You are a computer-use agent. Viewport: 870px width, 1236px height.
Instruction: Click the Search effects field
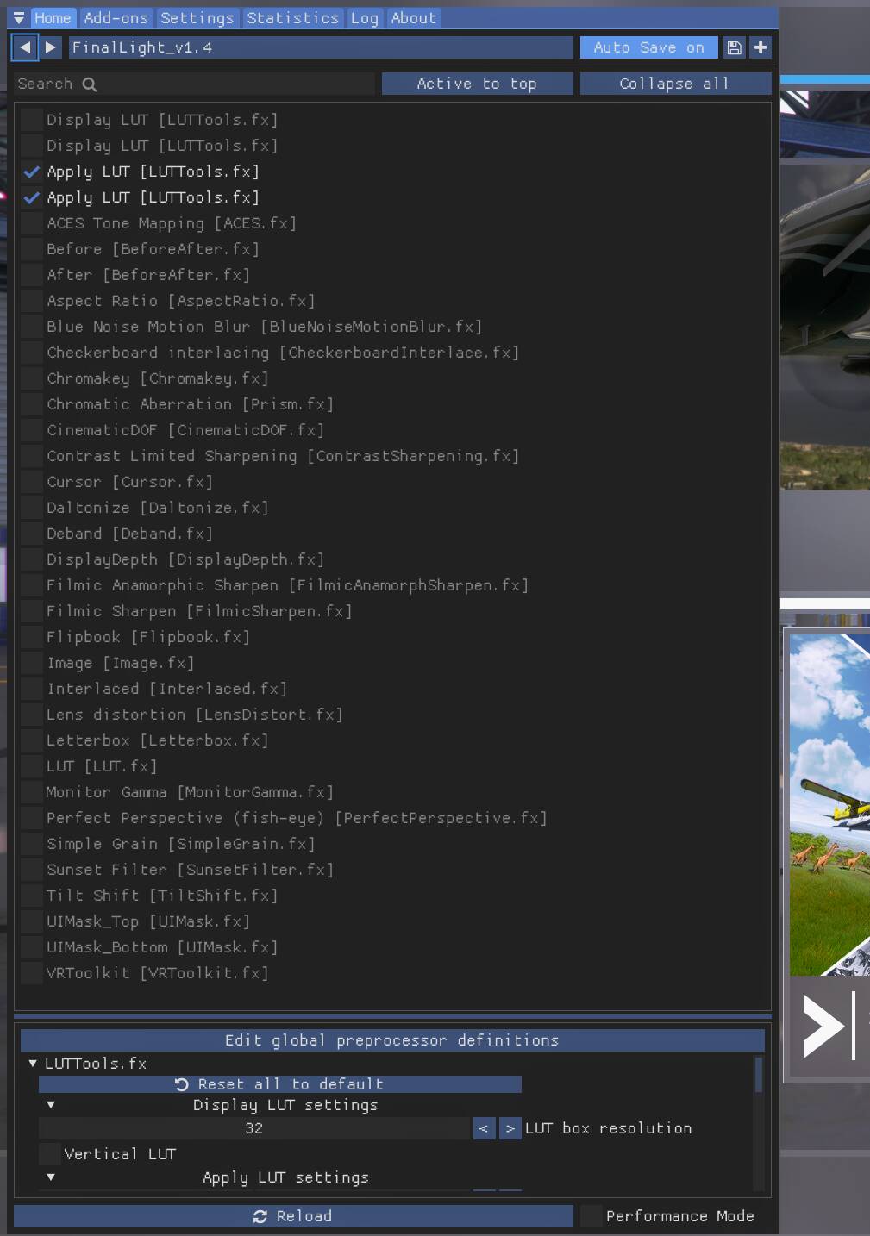196,84
